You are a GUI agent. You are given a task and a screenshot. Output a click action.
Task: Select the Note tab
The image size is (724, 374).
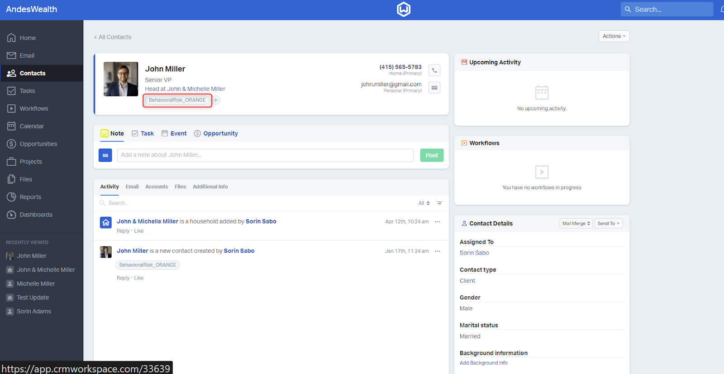click(x=112, y=133)
